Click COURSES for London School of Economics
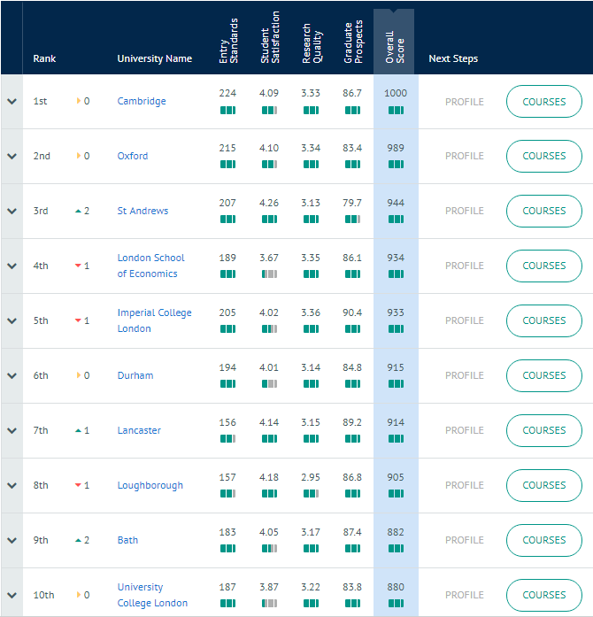 543,266
